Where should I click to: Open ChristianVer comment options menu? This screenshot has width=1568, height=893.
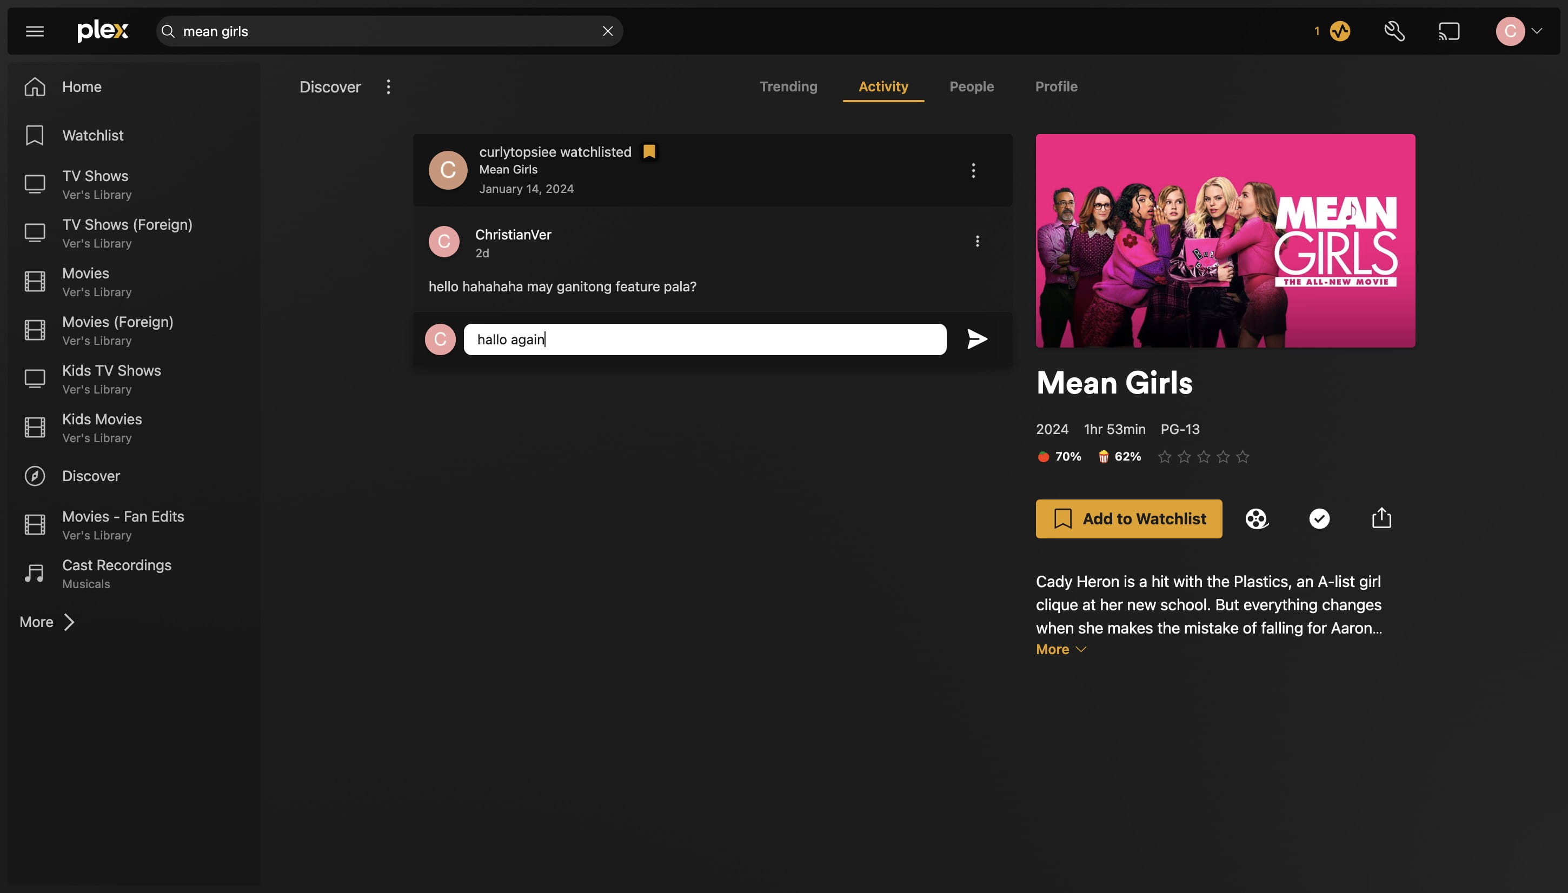click(977, 241)
